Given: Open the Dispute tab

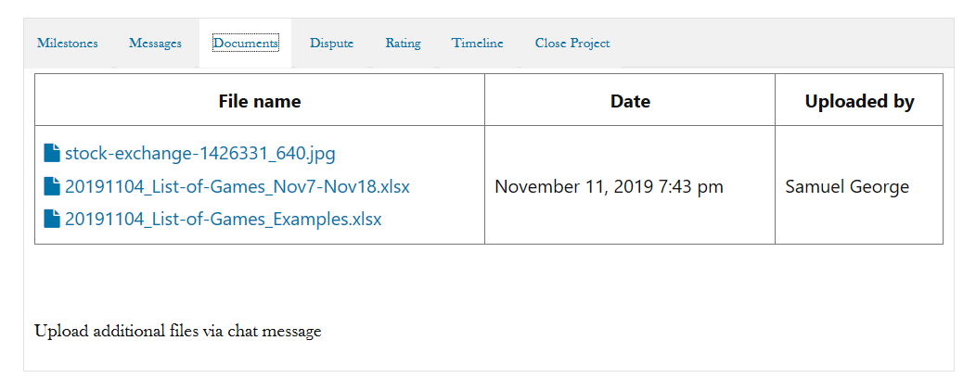Looking at the screenshot, I should [332, 43].
